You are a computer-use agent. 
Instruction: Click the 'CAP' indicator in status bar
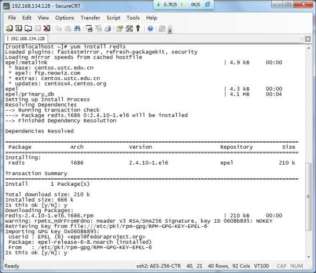click(x=282, y=266)
